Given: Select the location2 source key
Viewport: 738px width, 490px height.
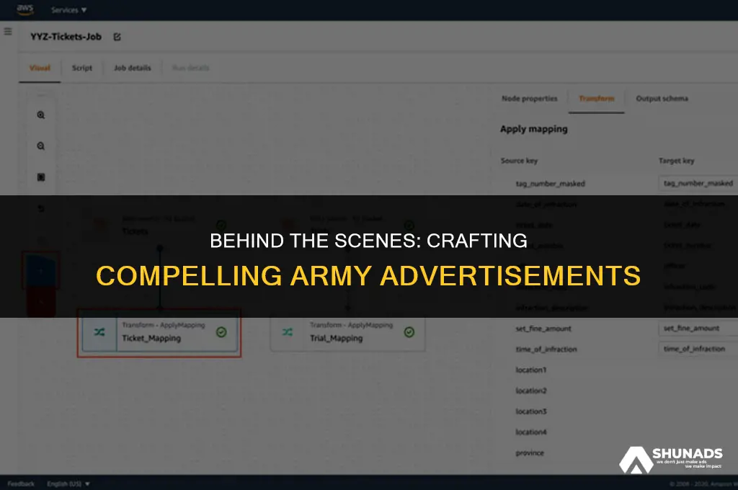Looking at the screenshot, I should [x=531, y=391].
